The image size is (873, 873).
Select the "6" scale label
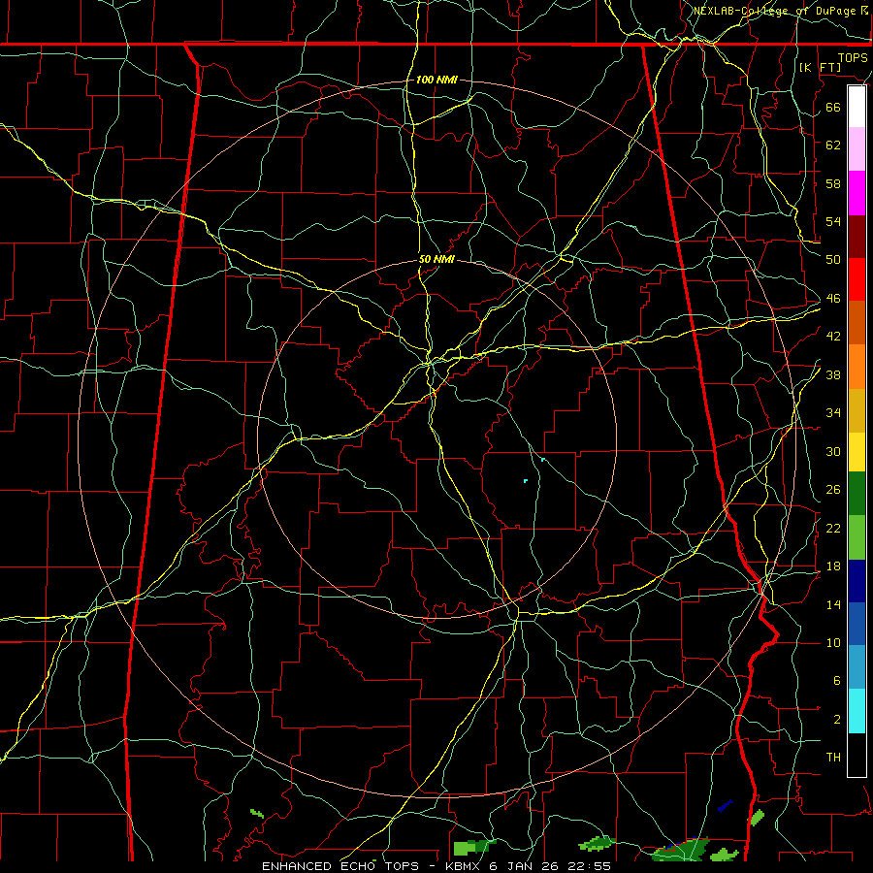click(x=836, y=680)
